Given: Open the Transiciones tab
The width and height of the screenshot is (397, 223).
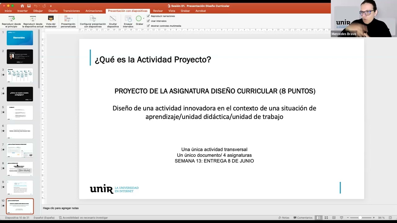Looking at the screenshot, I should point(71,11).
